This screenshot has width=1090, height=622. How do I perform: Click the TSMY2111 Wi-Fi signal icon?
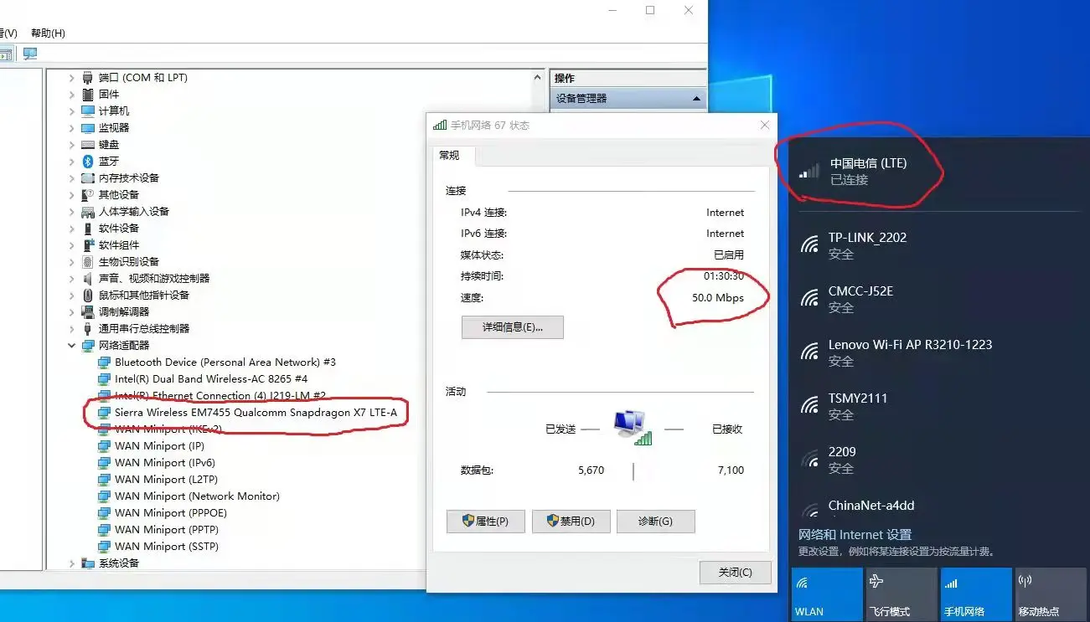pos(809,405)
